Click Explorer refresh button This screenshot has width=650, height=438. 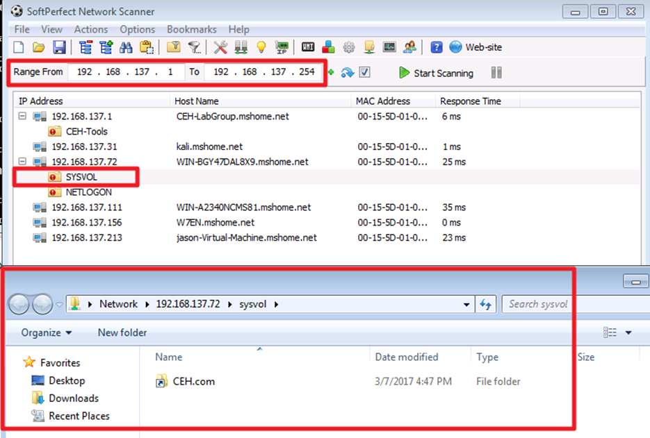pos(485,305)
